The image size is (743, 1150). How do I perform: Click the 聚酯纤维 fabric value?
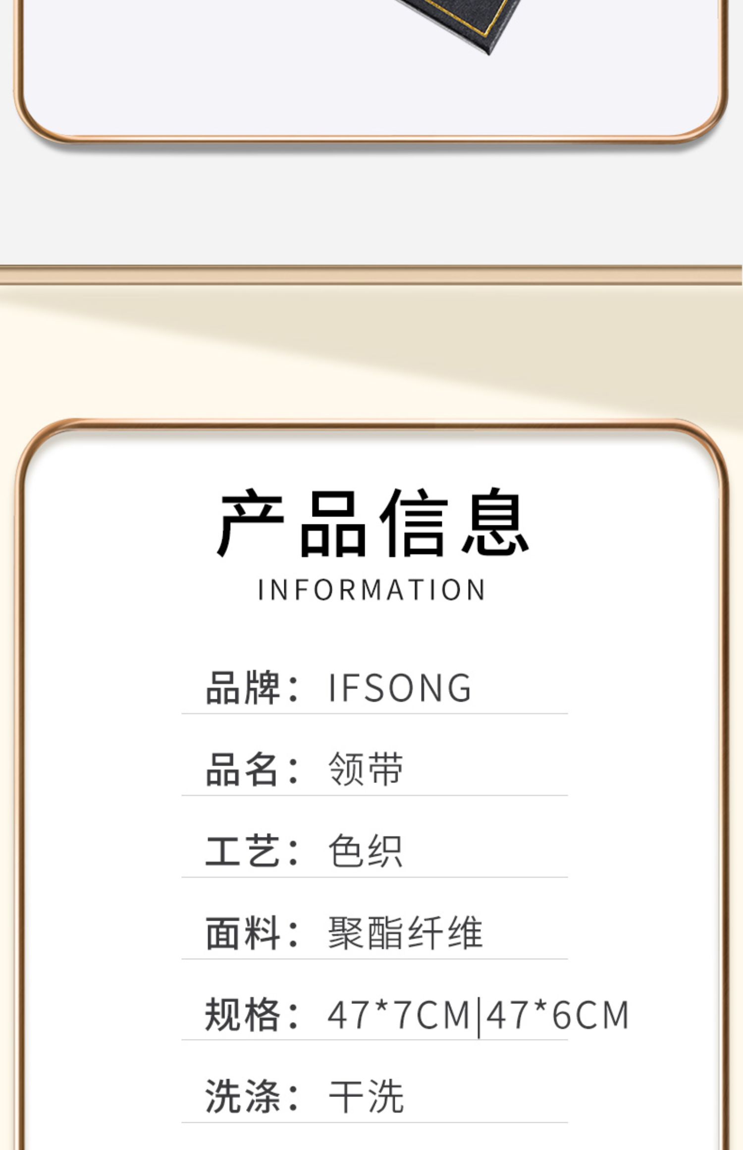click(x=405, y=933)
